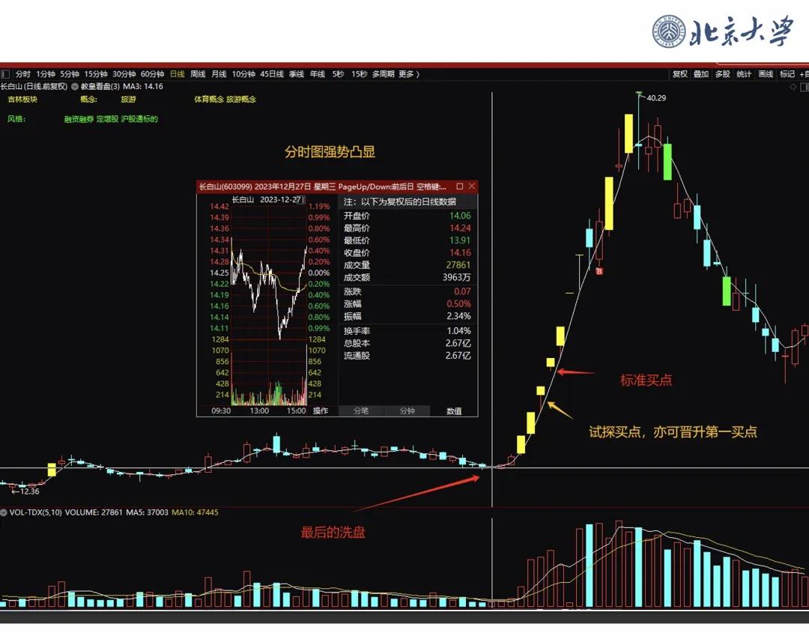The height and width of the screenshot is (633, 809).
Task: Expand indicator dropdown beside 教皇看盘(3)
Action: tap(75, 87)
